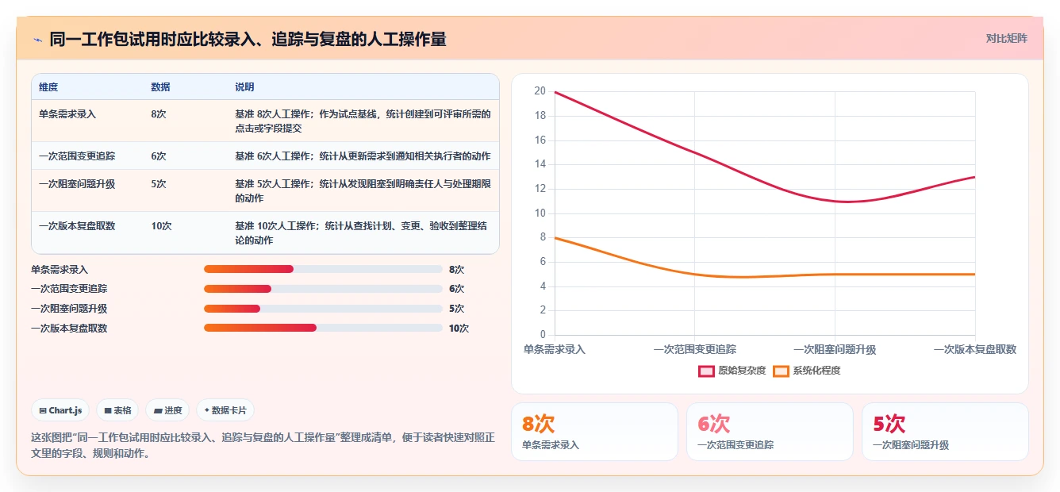Screen dimensions: 1060x492
Task: Click the orange line's starting point at 8
Action: [555, 237]
